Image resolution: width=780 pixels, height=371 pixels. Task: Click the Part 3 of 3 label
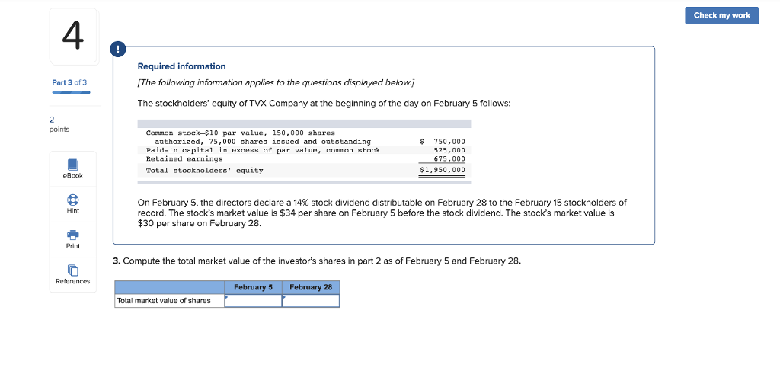point(69,82)
